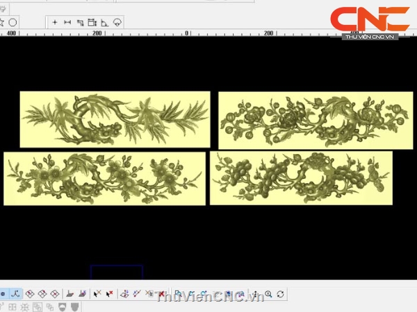Choose the angle dimension tool
This screenshot has height=312, width=417.
pos(105,22)
